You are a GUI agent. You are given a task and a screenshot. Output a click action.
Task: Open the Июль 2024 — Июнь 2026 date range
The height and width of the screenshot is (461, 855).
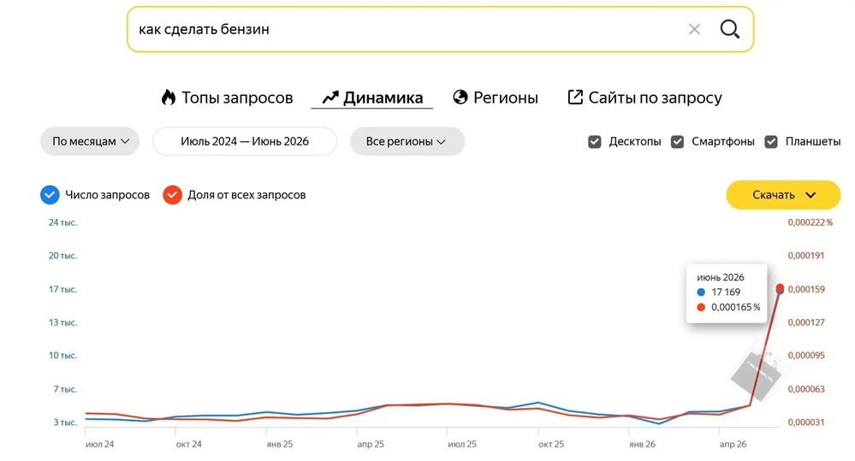(x=245, y=141)
